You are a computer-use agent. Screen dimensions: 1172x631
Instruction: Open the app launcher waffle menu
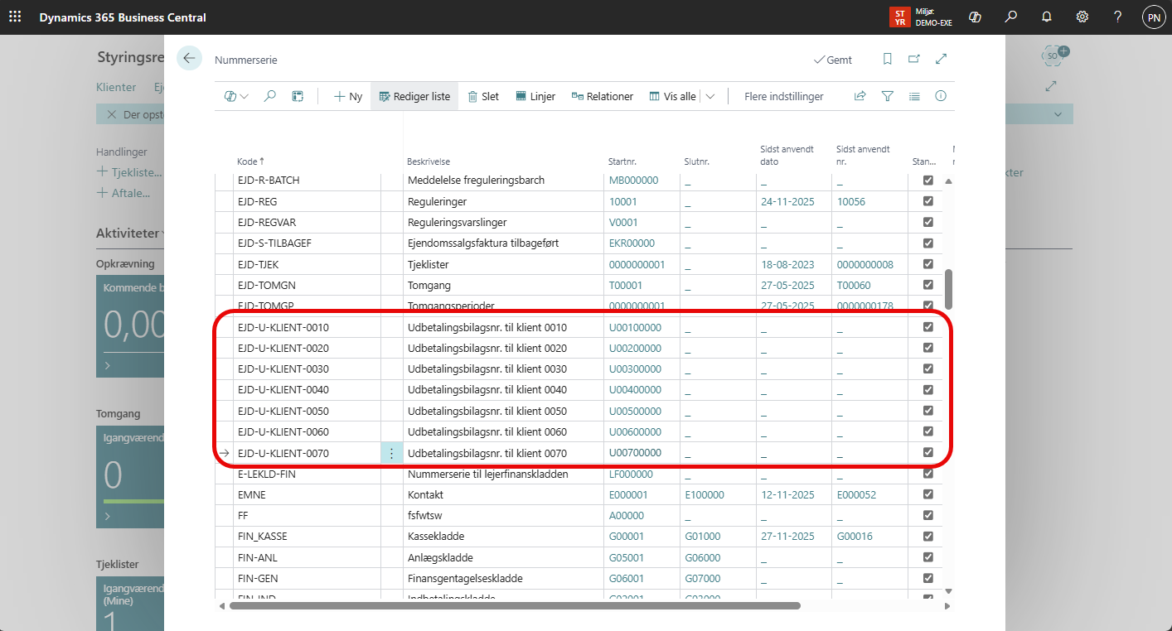(15, 17)
